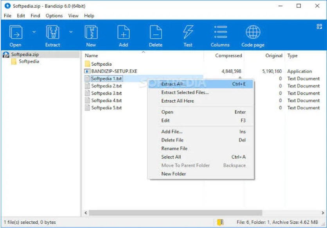Click the Application type cell
The image size is (327, 228).
click(x=300, y=71)
